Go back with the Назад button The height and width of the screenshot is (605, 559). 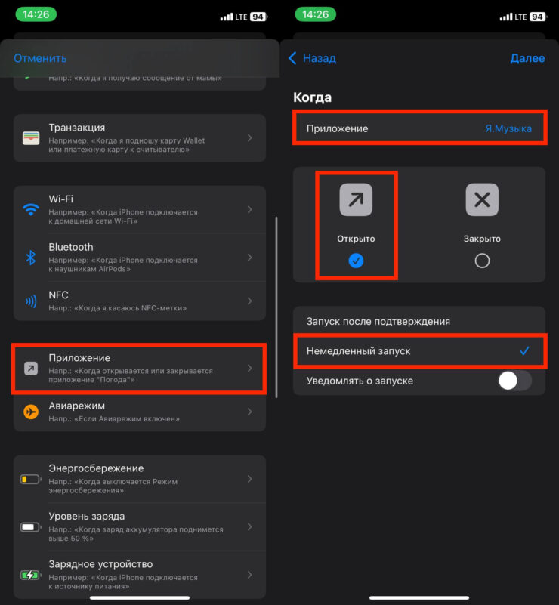coord(313,58)
